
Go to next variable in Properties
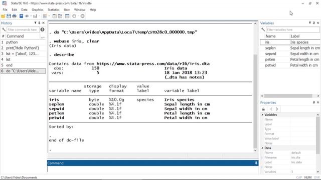click(x=277, y=109)
